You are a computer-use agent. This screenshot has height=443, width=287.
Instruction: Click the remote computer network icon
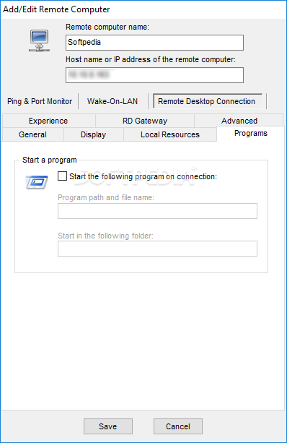[39, 41]
